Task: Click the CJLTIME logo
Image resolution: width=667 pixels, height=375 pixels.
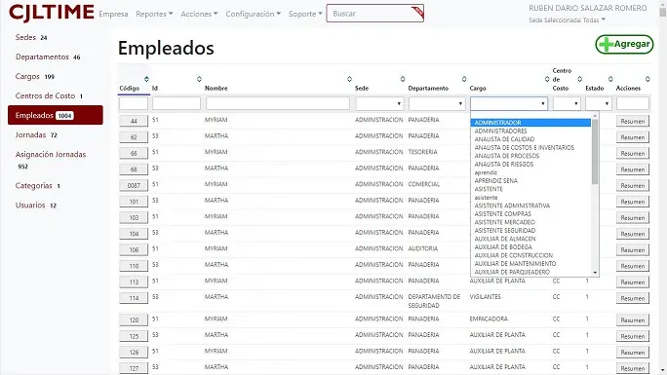Action: (51, 13)
